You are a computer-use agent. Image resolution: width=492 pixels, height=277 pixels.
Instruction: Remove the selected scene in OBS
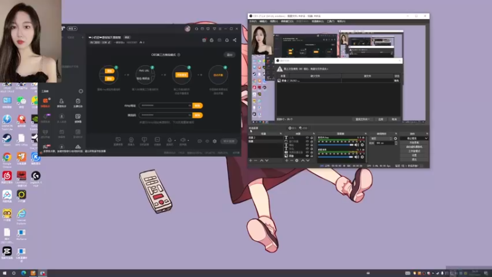pos(255,161)
